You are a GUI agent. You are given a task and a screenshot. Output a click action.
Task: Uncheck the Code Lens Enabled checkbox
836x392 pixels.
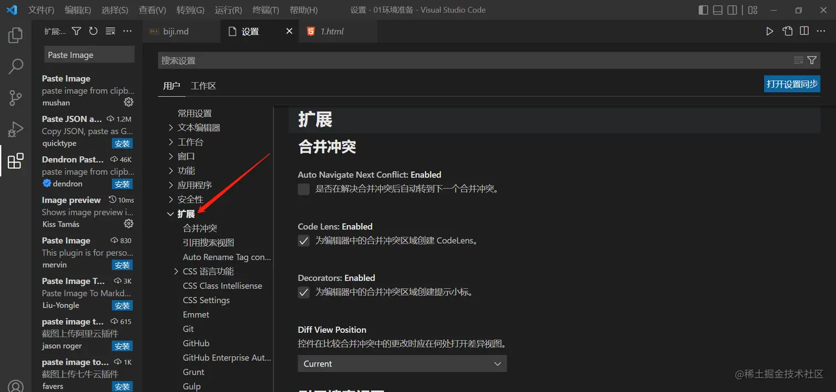coord(304,241)
